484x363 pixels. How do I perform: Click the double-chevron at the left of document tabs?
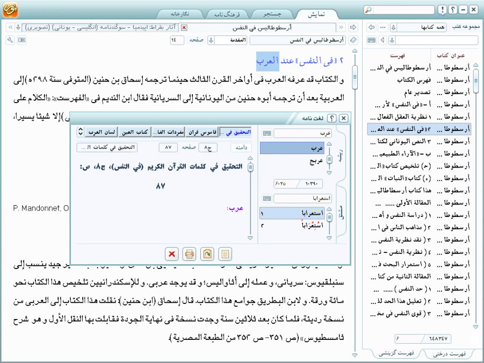[x=11, y=27]
